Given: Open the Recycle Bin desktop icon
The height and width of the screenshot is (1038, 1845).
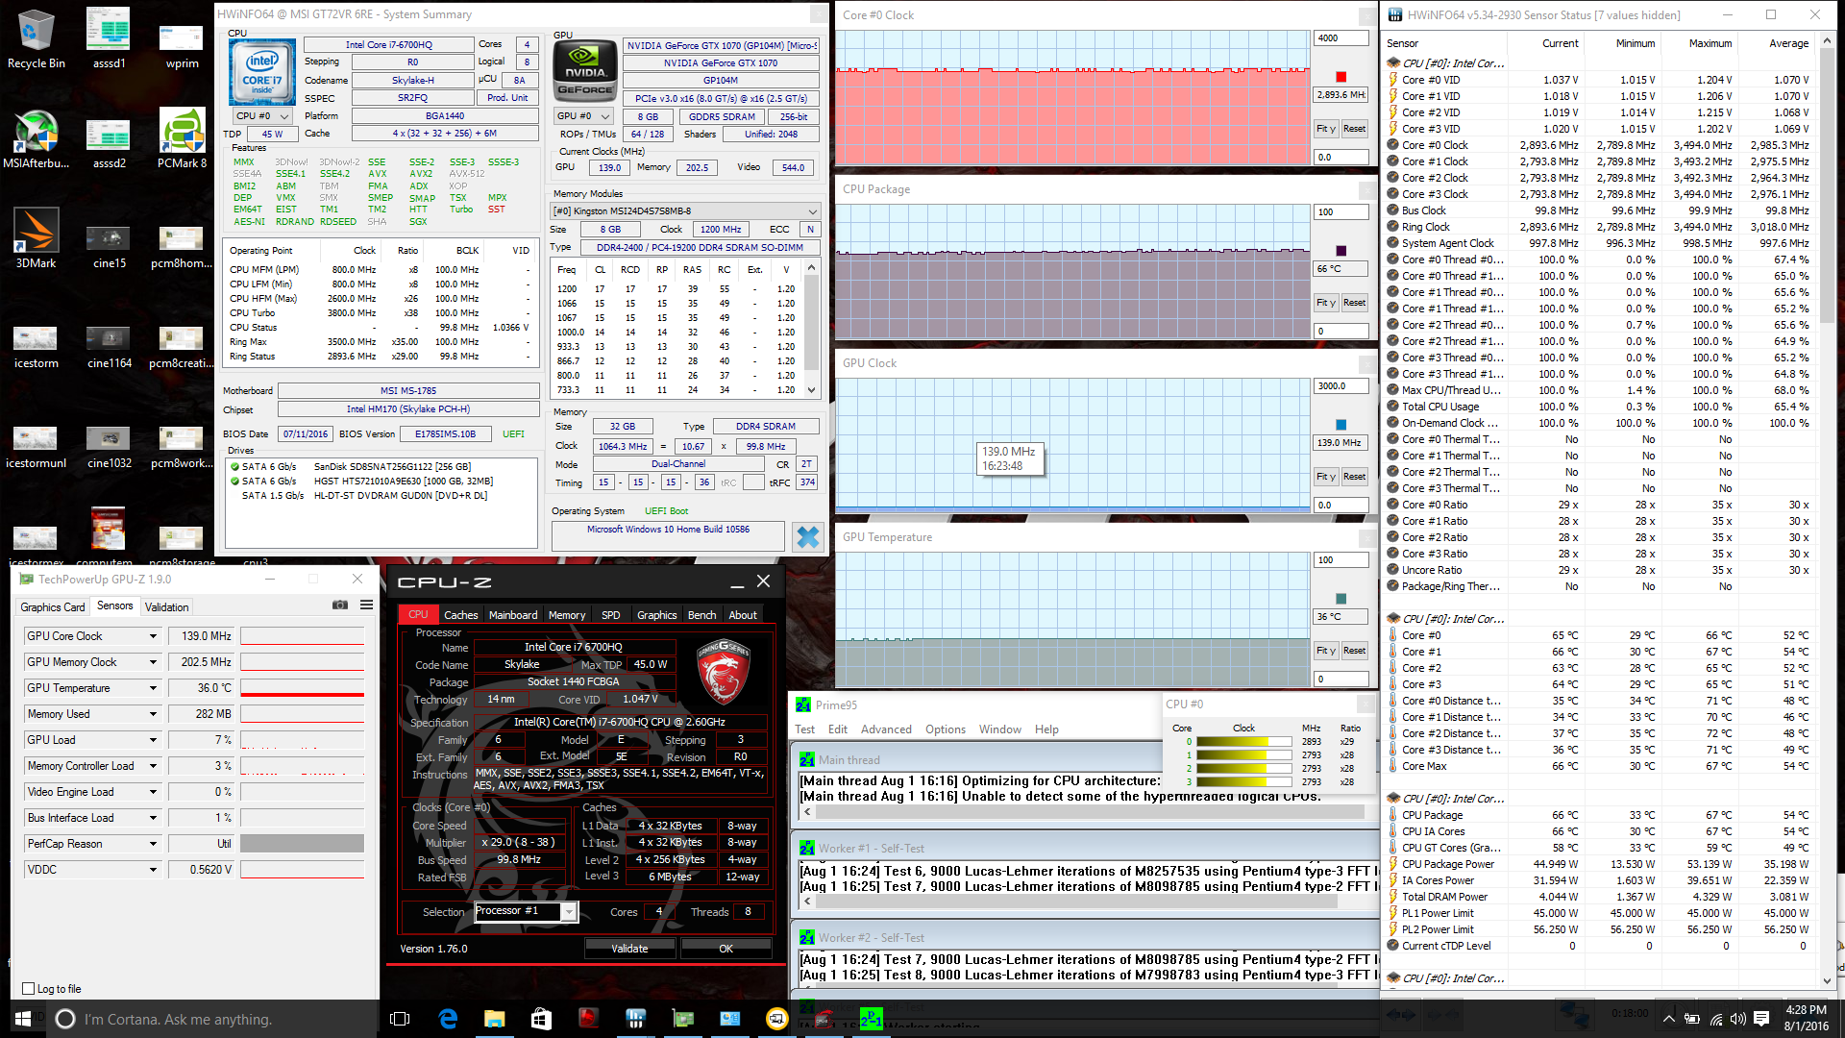Looking at the screenshot, I should [36, 38].
